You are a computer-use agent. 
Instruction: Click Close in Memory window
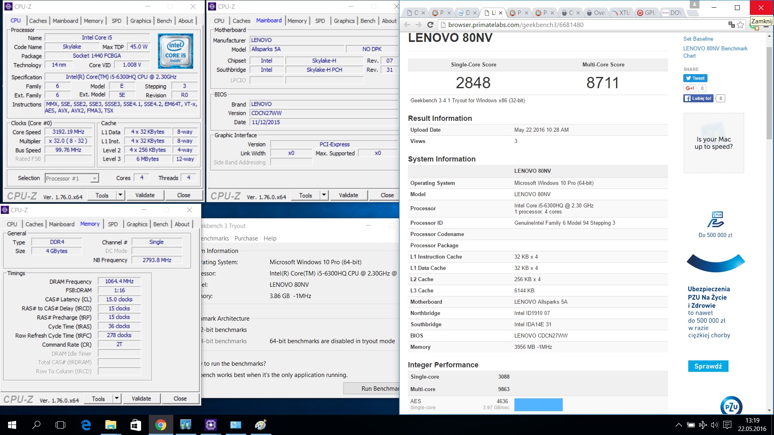180,399
